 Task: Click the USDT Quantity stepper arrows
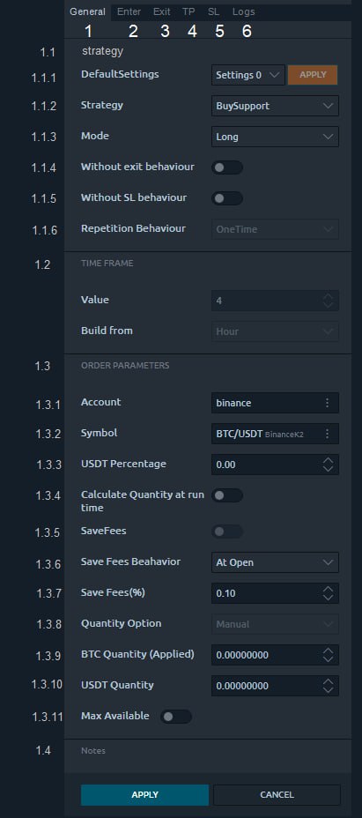pos(328,686)
